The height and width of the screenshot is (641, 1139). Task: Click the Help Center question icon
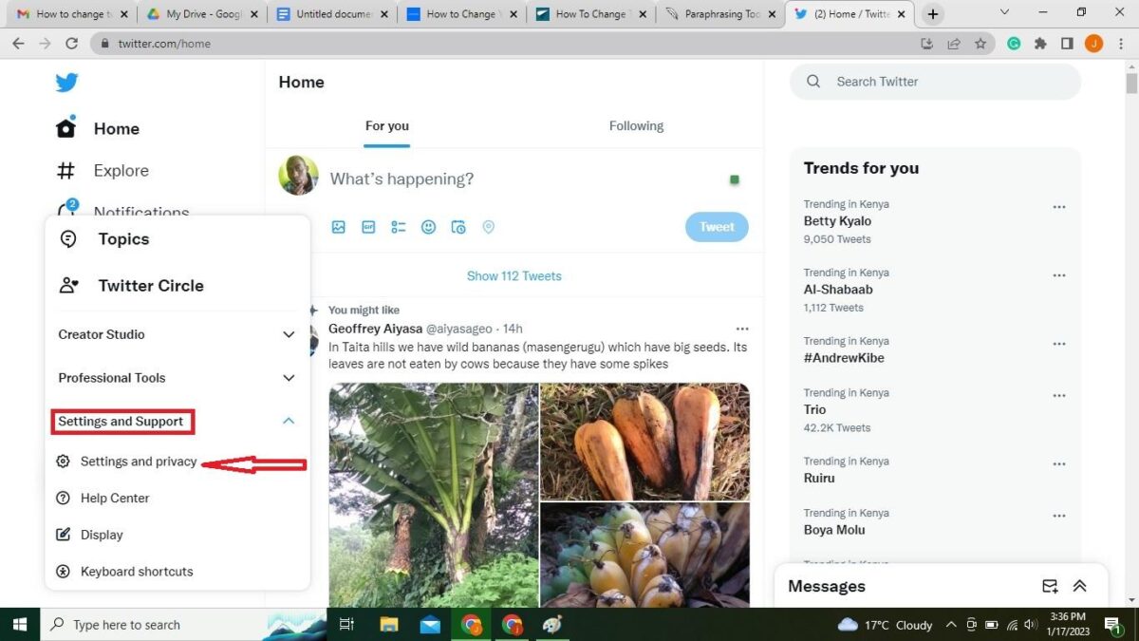point(63,498)
